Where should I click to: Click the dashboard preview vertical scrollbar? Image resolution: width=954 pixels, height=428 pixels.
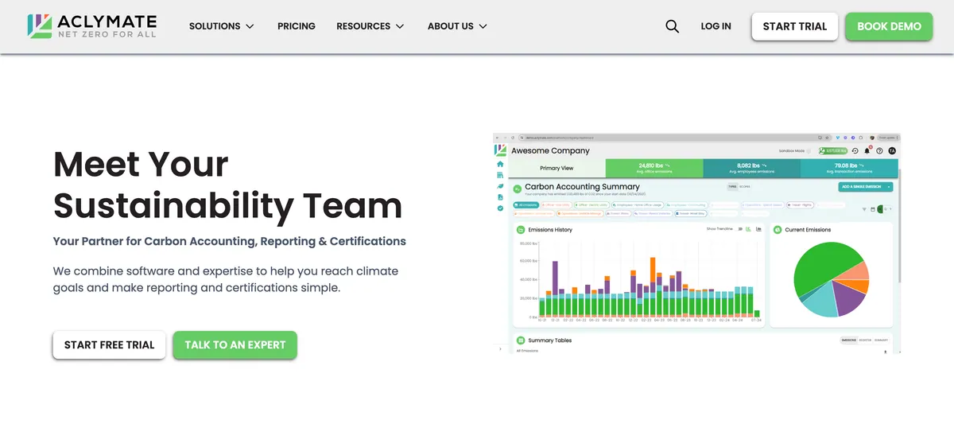click(900, 227)
